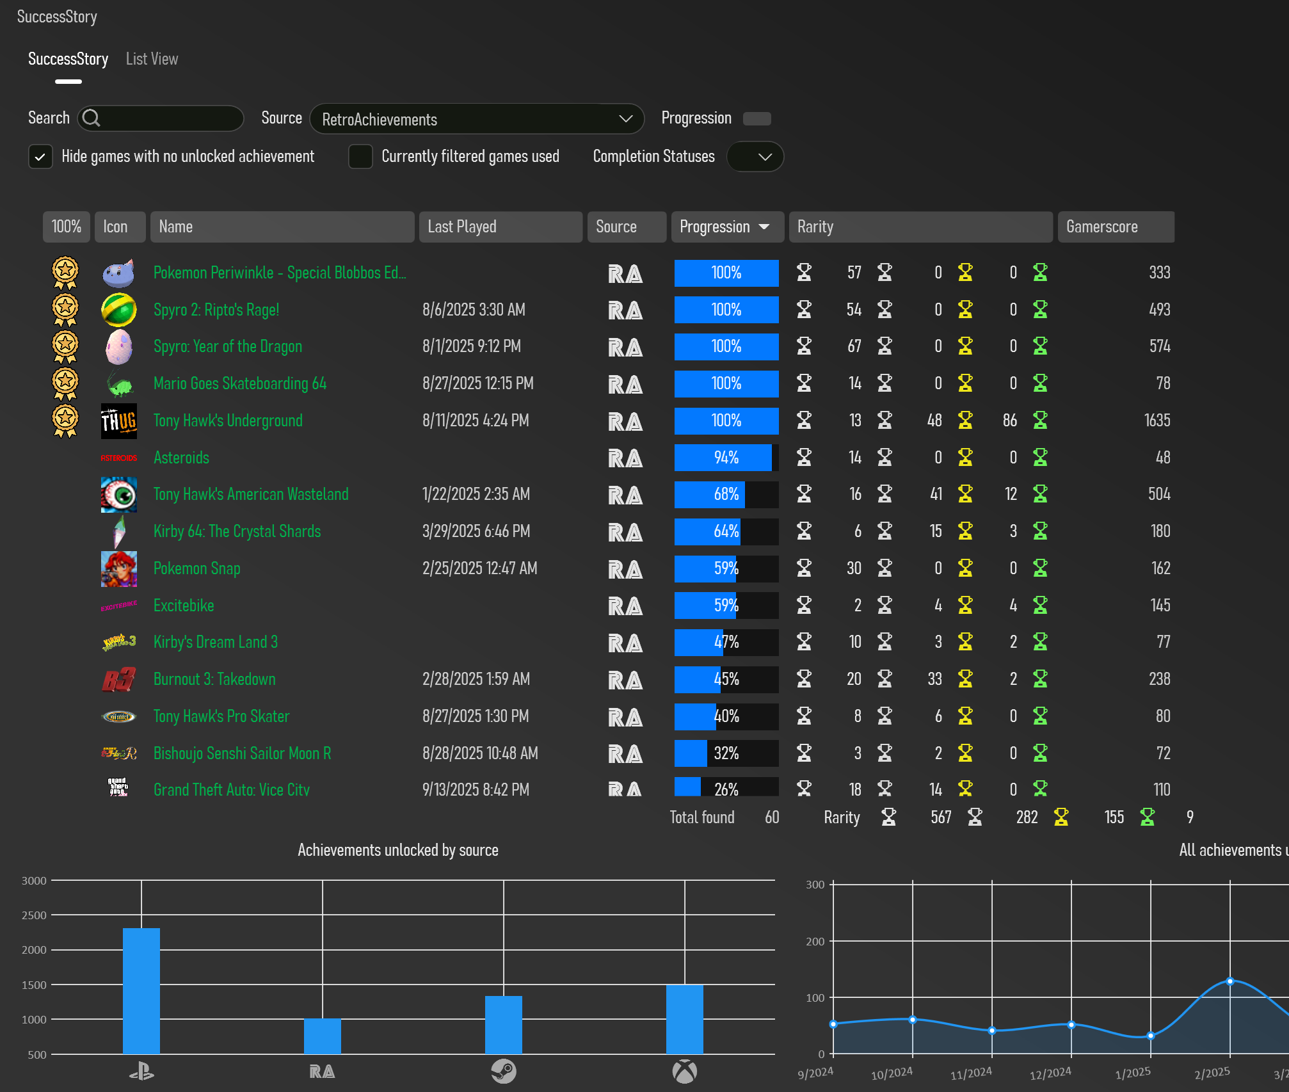Screen dimensions: 1289x1092
Task: Click the gold medal badge for Pokemon Periwinkle
Action: coord(65,273)
